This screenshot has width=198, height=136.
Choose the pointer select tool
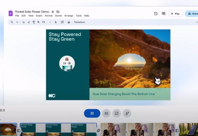[56, 22]
